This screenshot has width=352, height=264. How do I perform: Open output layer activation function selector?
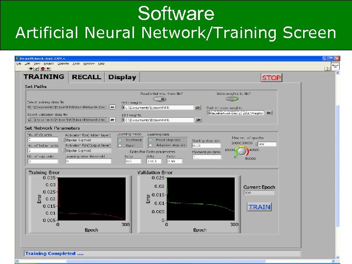pos(88,151)
